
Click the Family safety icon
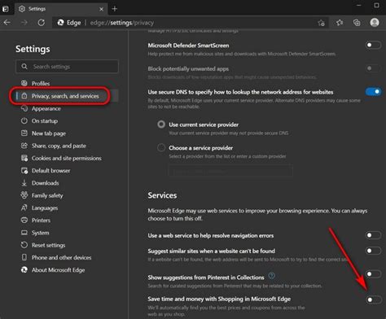click(x=24, y=195)
